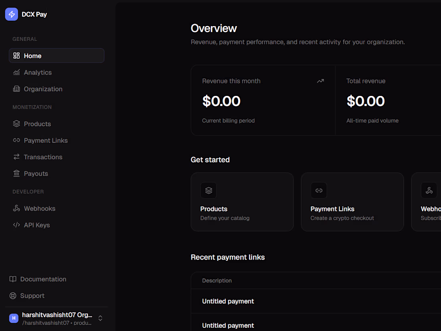Image resolution: width=441 pixels, height=331 pixels.
Task: Click the organization avatar letter H
Action: pyautogui.click(x=14, y=318)
